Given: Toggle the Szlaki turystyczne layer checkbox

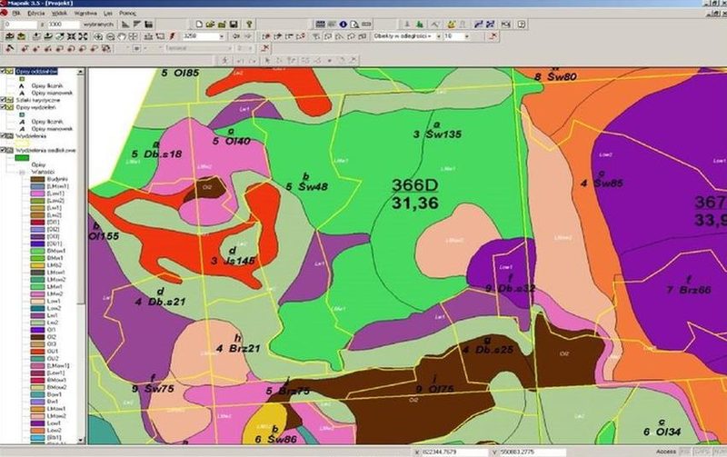Looking at the screenshot, I should (3, 100).
